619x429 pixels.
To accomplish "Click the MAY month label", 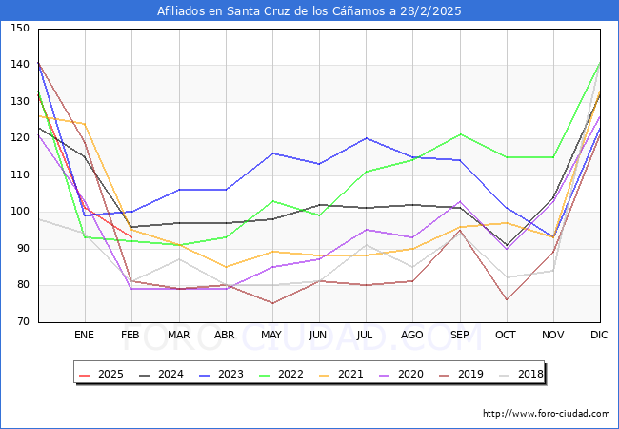I will 271,335.
